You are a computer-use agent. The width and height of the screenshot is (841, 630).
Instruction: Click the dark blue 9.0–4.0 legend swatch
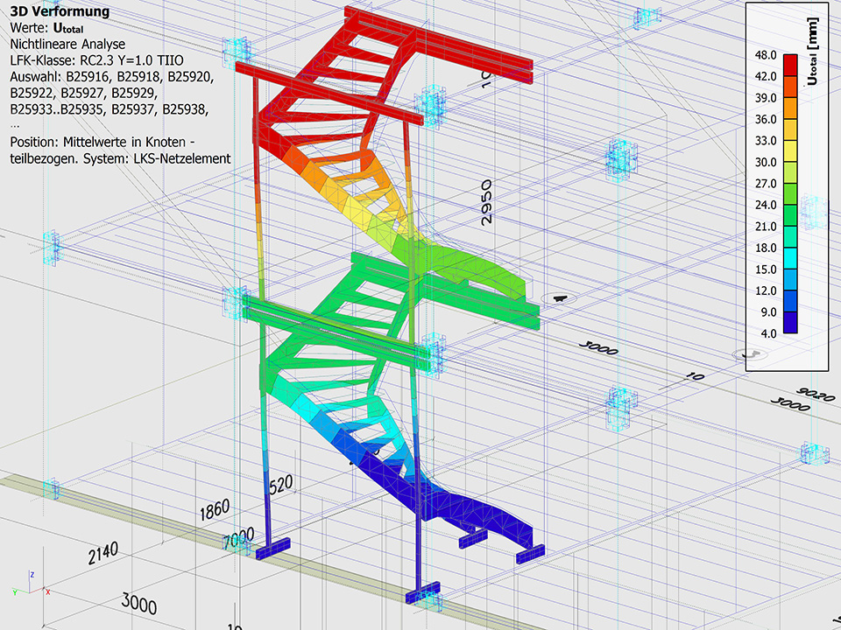[x=789, y=323]
